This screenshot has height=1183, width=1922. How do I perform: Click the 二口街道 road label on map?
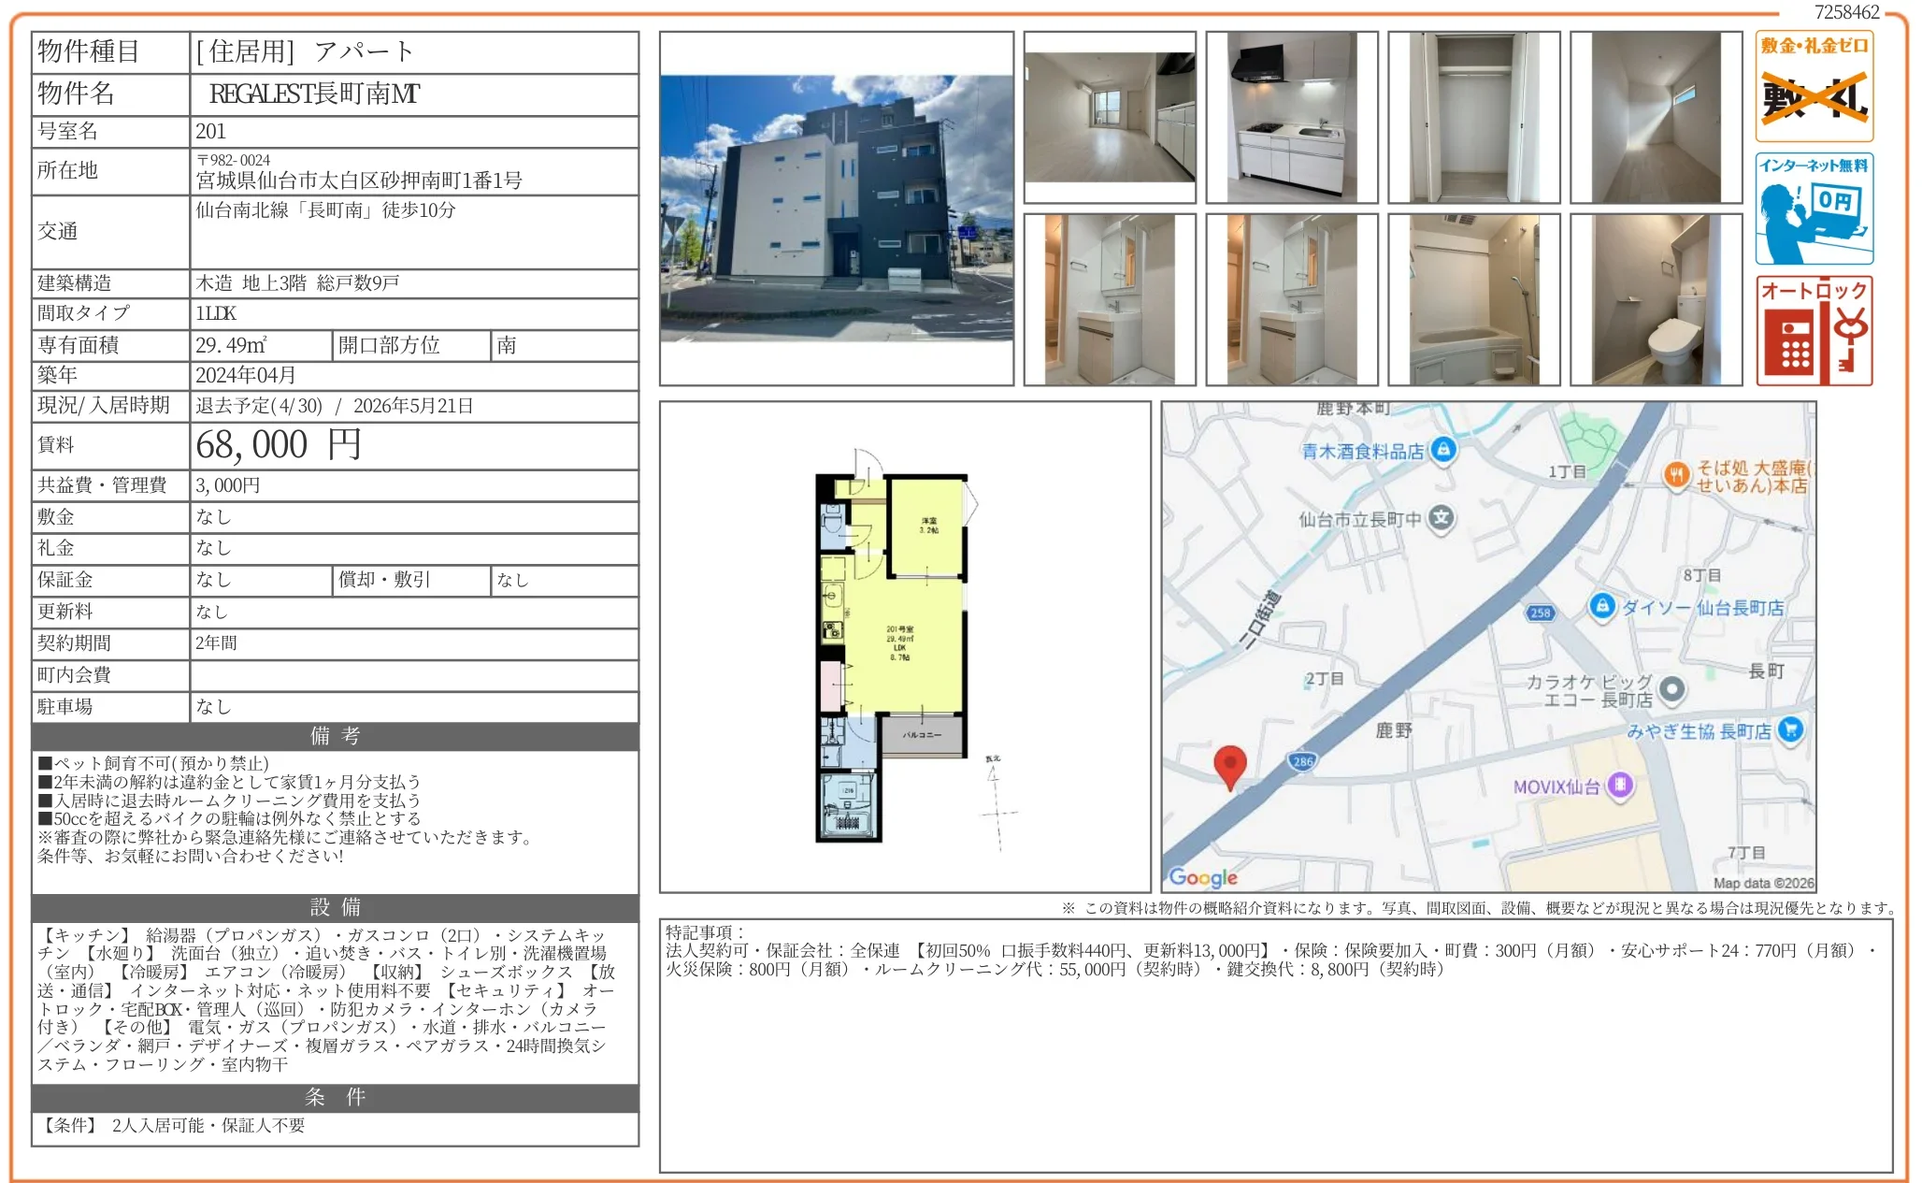coord(1261,618)
